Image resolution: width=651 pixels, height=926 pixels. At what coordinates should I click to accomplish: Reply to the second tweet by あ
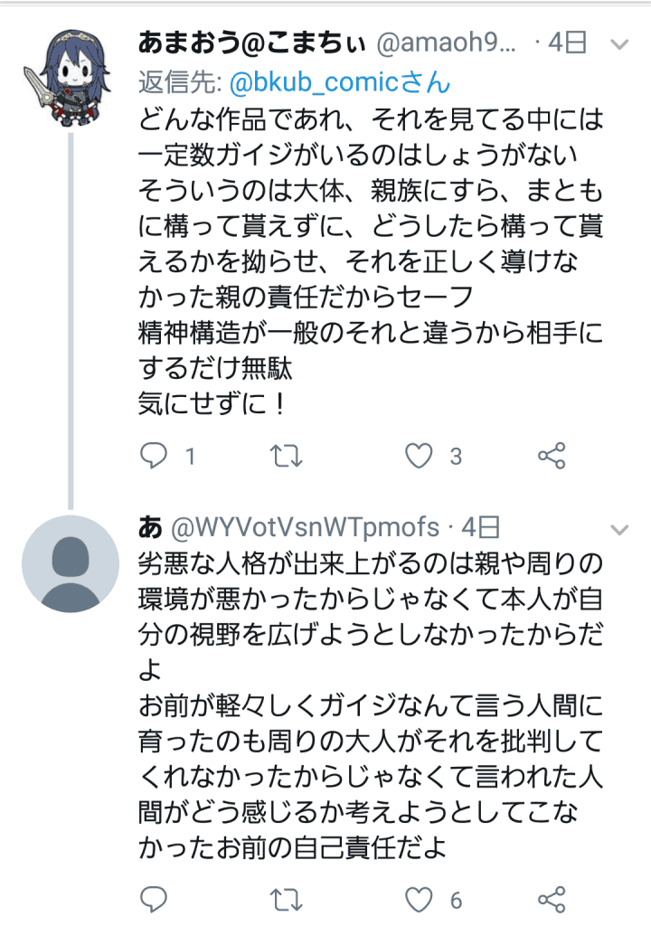[155, 899]
